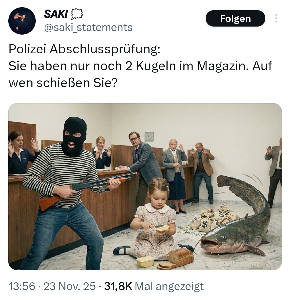Click the Folgen button
The width and height of the screenshot is (290, 300).
(x=235, y=18)
